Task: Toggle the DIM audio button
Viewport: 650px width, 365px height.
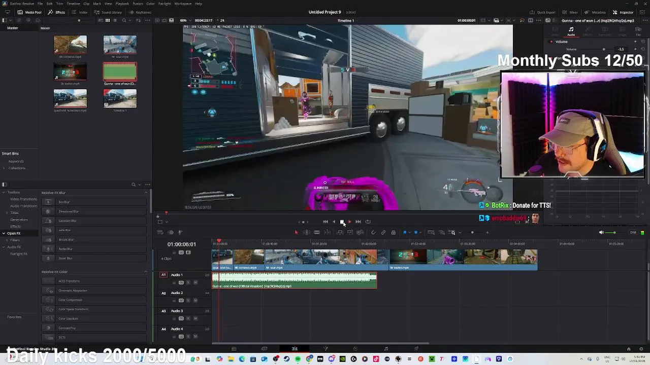Action: point(633,233)
